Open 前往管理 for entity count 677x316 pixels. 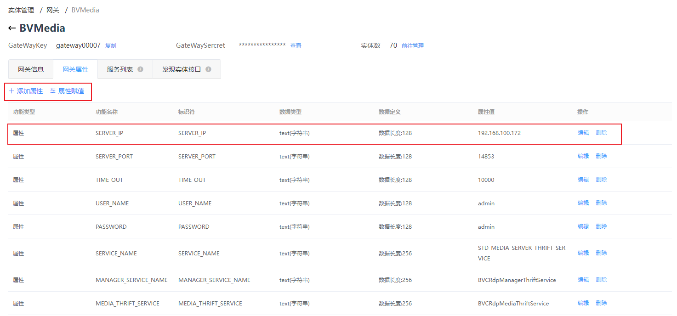tap(413, 46)
